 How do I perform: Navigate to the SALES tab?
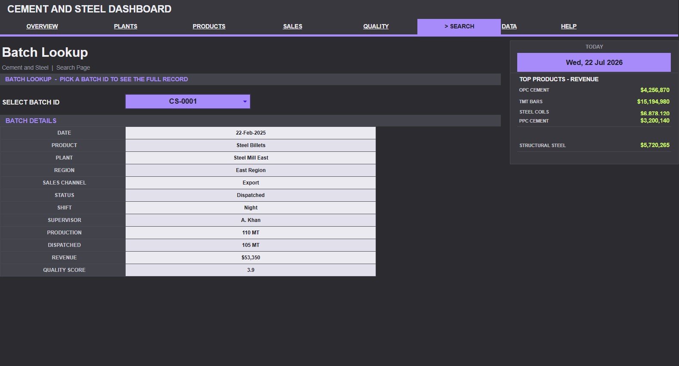(x=293, y=26)
